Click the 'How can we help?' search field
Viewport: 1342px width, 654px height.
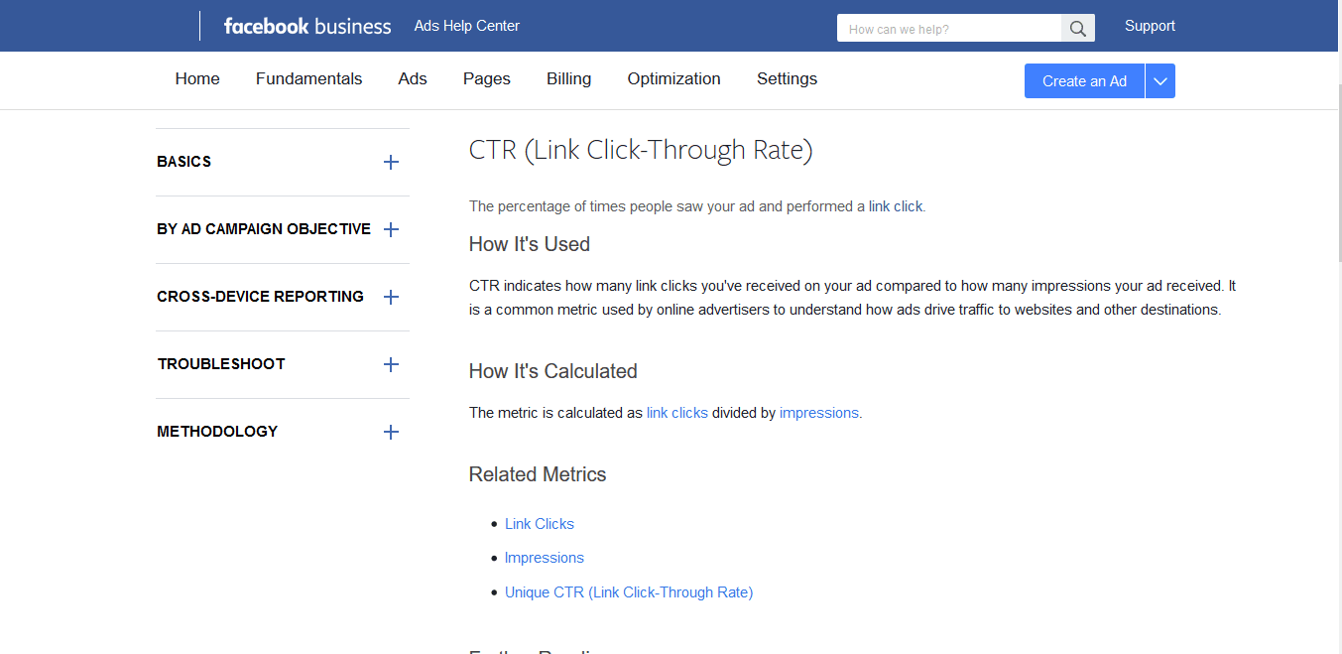947,28
